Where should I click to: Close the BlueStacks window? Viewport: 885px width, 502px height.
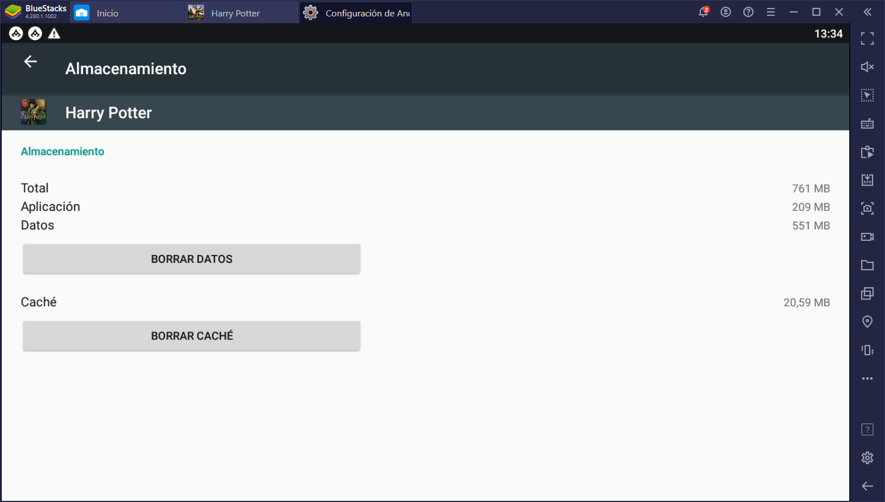[x=839, y=12]
